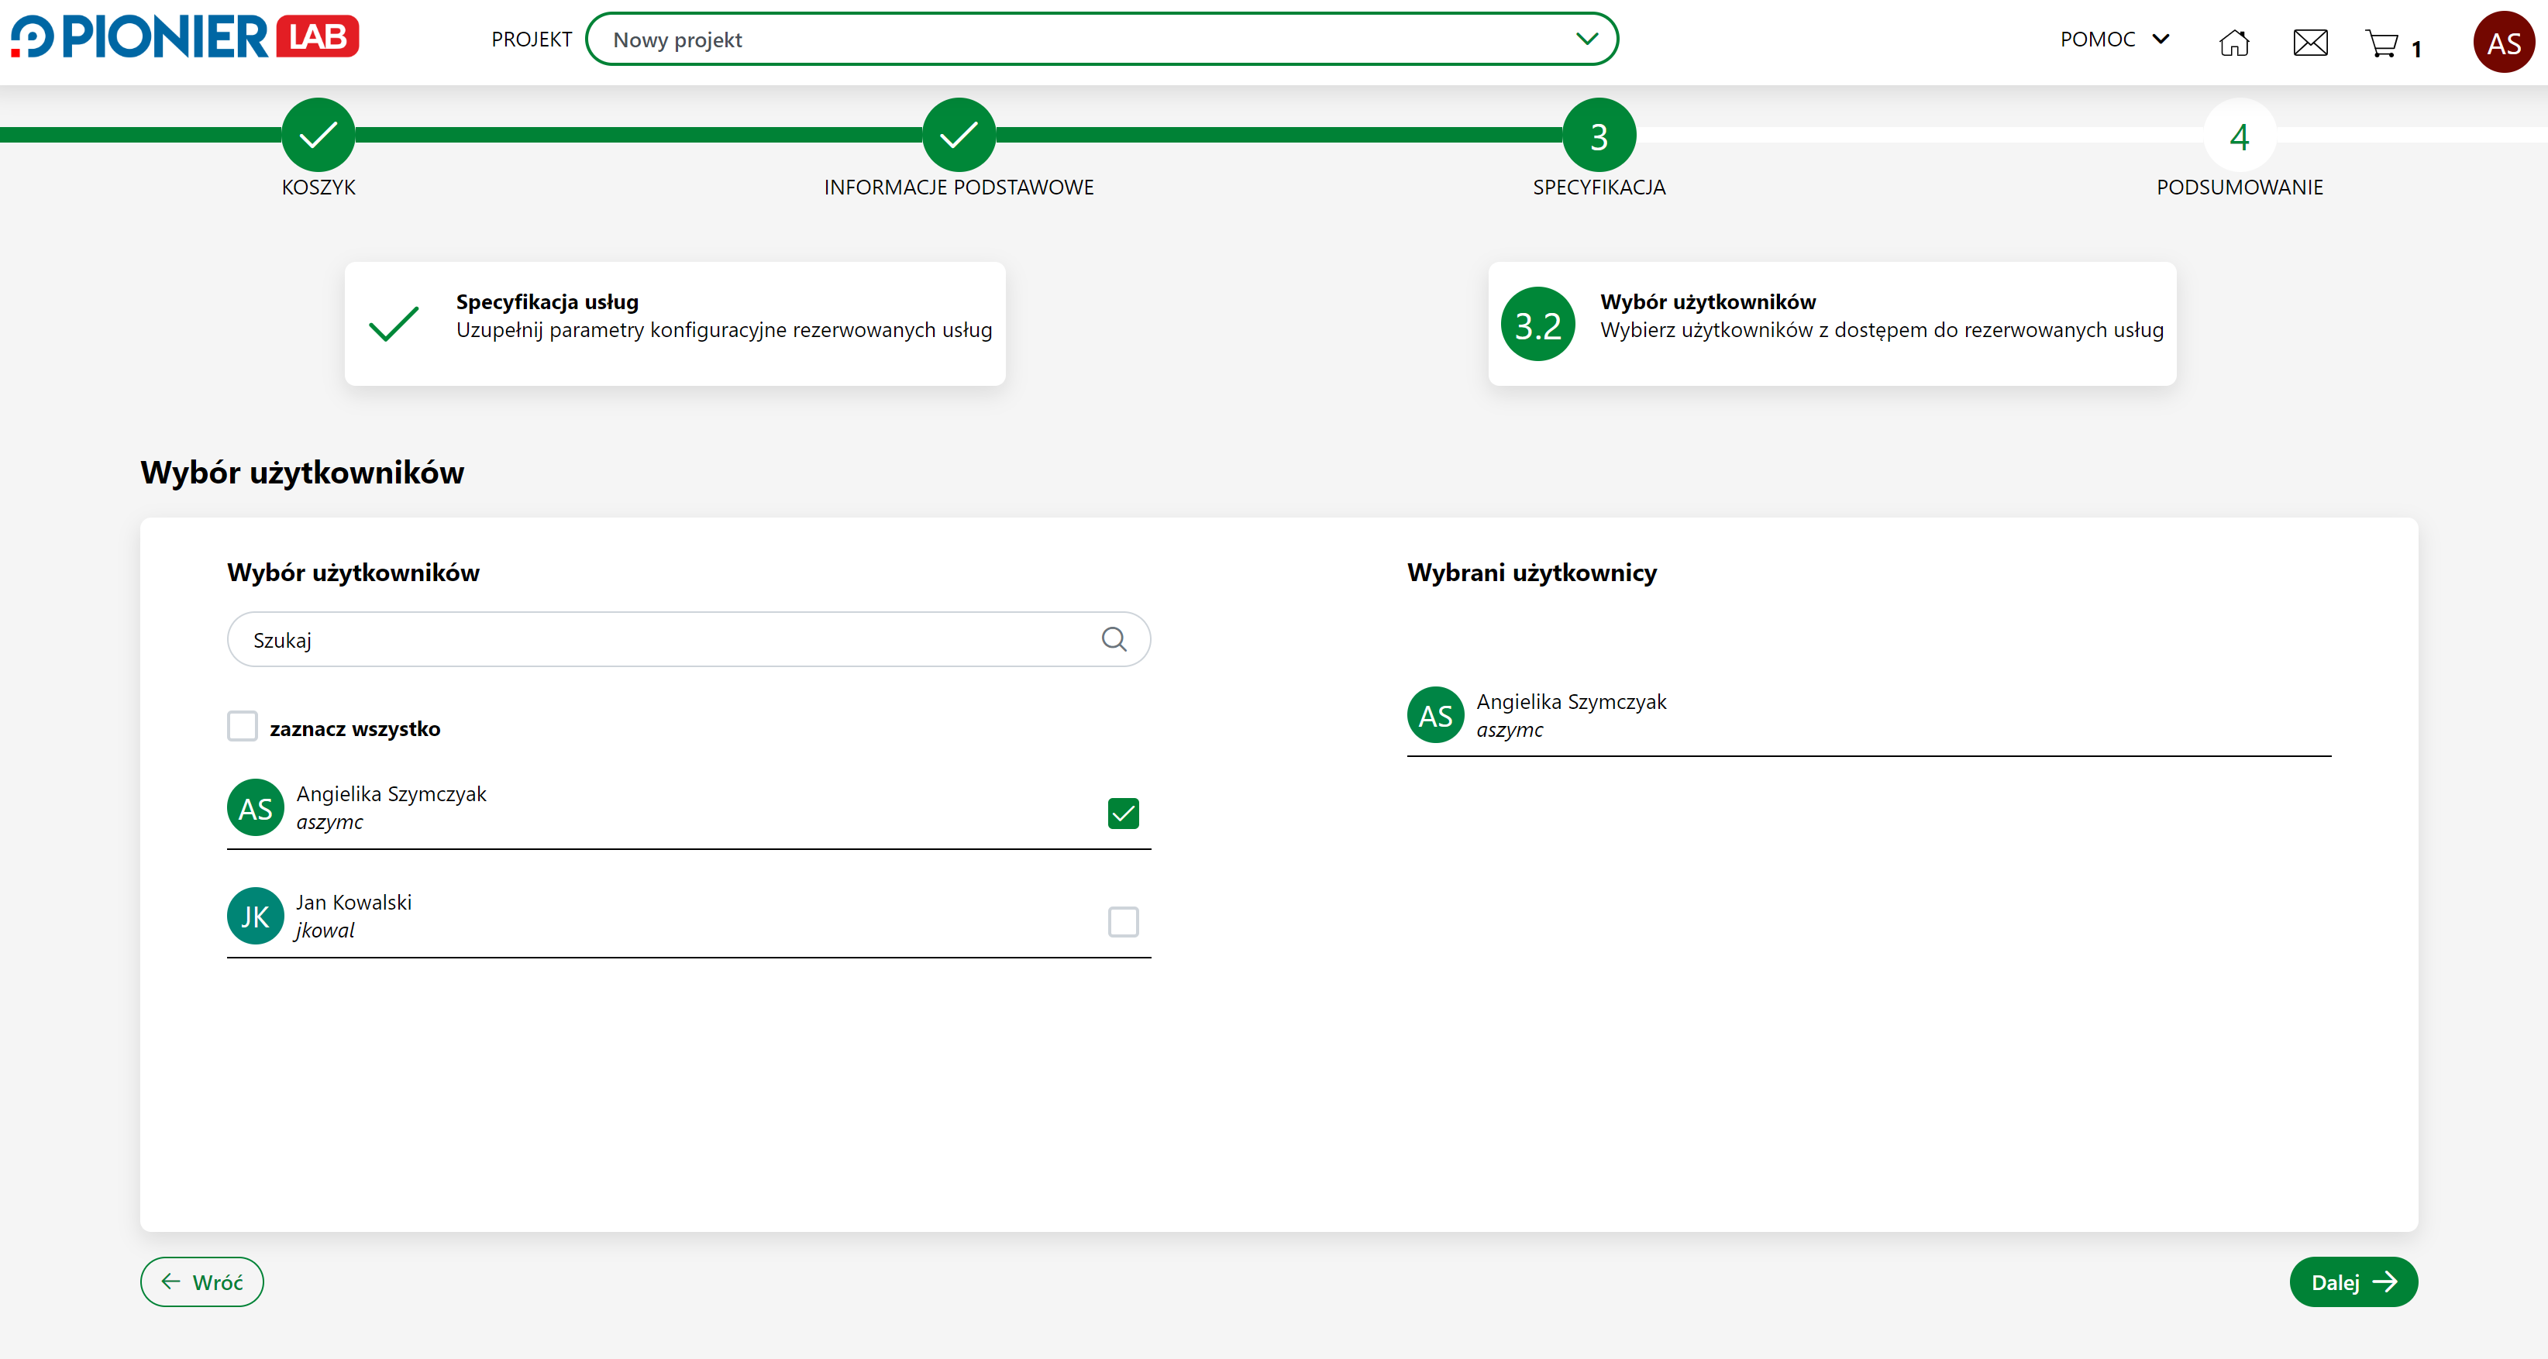Select the INFORMACJE PODSTAWOWE step label
This screenshot has height=1359, width=2548.
[x=959, y=187]
